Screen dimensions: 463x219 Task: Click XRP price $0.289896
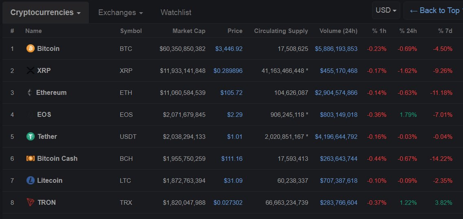(228, 71)
